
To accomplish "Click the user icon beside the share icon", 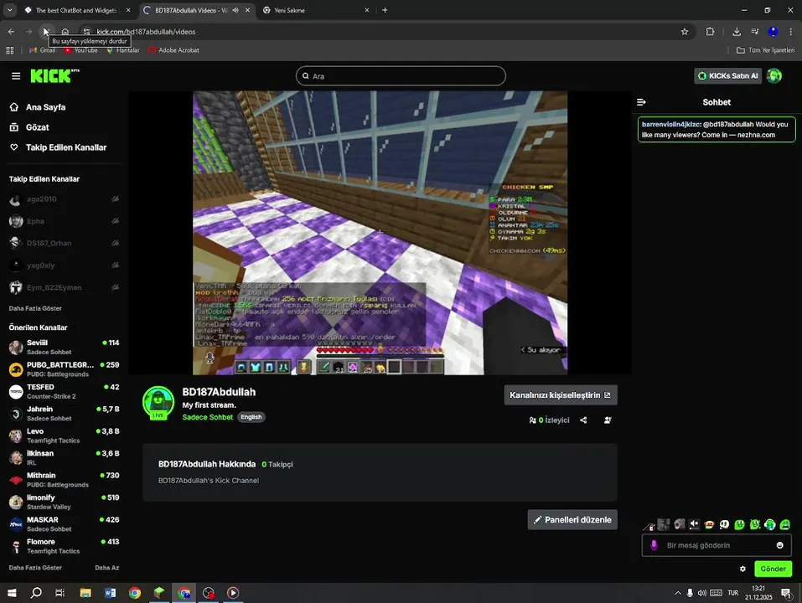I will [607, 420].
